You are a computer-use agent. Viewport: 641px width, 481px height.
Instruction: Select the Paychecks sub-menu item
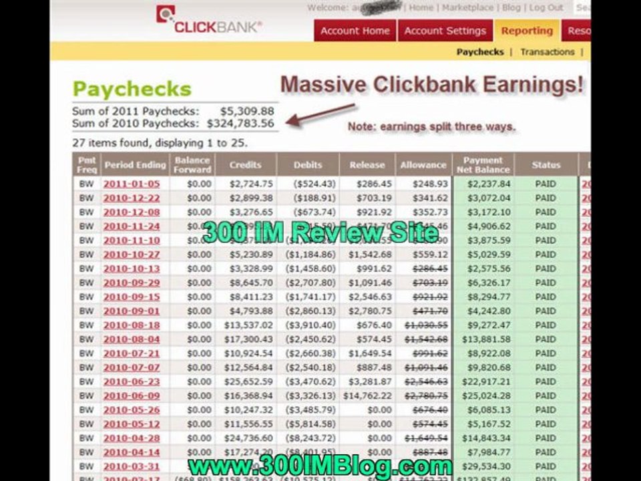coord(480,52)
